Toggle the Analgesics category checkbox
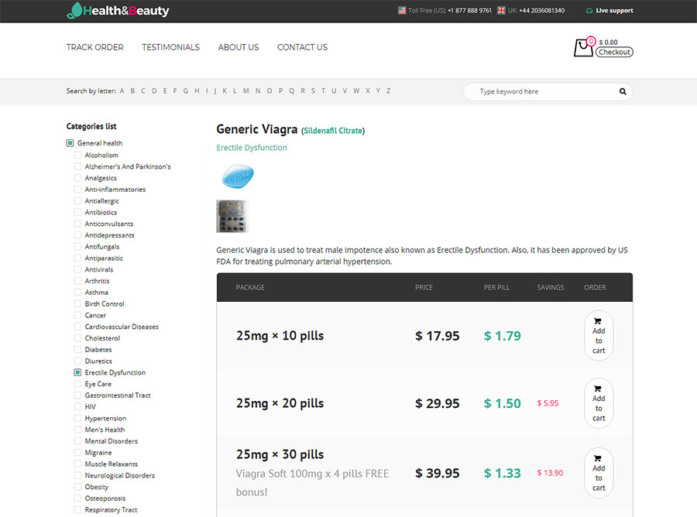The height and width of the screenshot is (517, 697). (x=77, y=178)
